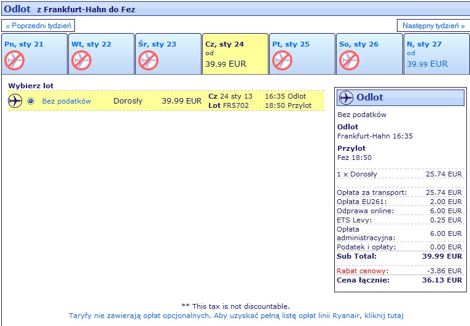This screenshot has width=470, height=326.
Task: Click the Cz 24 sty 13 flight date
Action: 230,96
